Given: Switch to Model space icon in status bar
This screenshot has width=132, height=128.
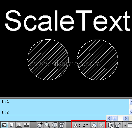Looking at the screenshot, I should 4,125.
